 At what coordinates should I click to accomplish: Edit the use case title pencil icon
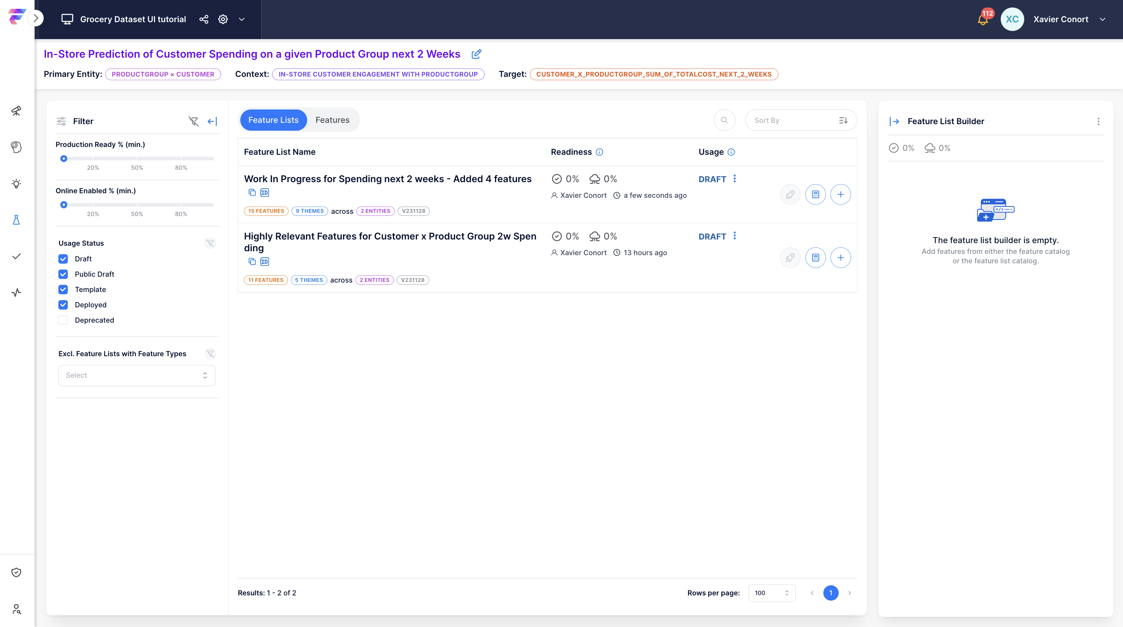(x=476, y=54)
